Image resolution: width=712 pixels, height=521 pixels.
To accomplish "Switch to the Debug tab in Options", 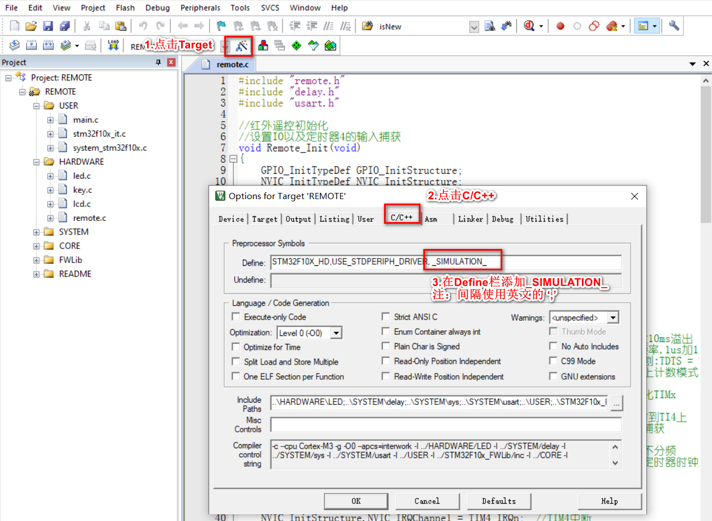I will [x=503, y=219].
